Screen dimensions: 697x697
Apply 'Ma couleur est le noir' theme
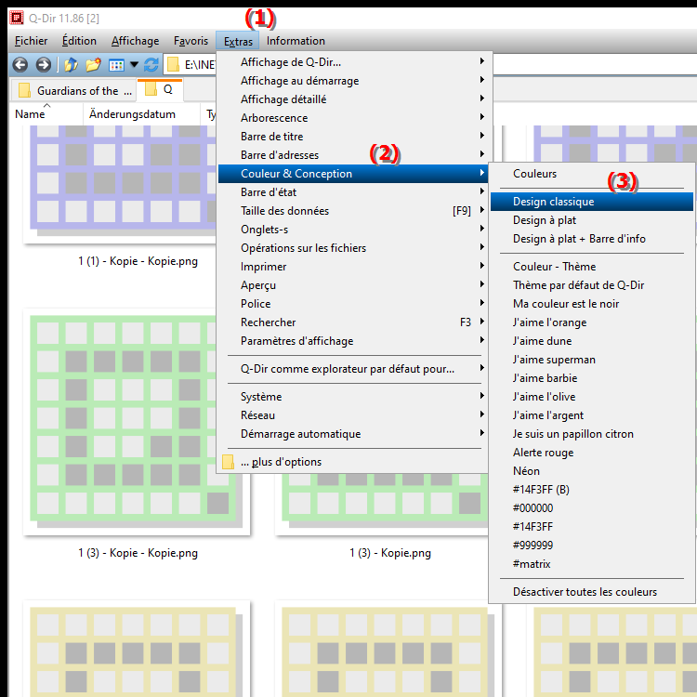(x=592, y=304)
